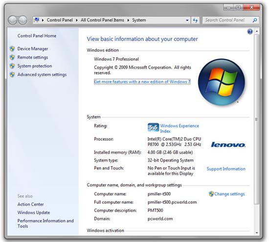Click the magnifier search icon
269x242 pixels.
(x=255, y=20)
